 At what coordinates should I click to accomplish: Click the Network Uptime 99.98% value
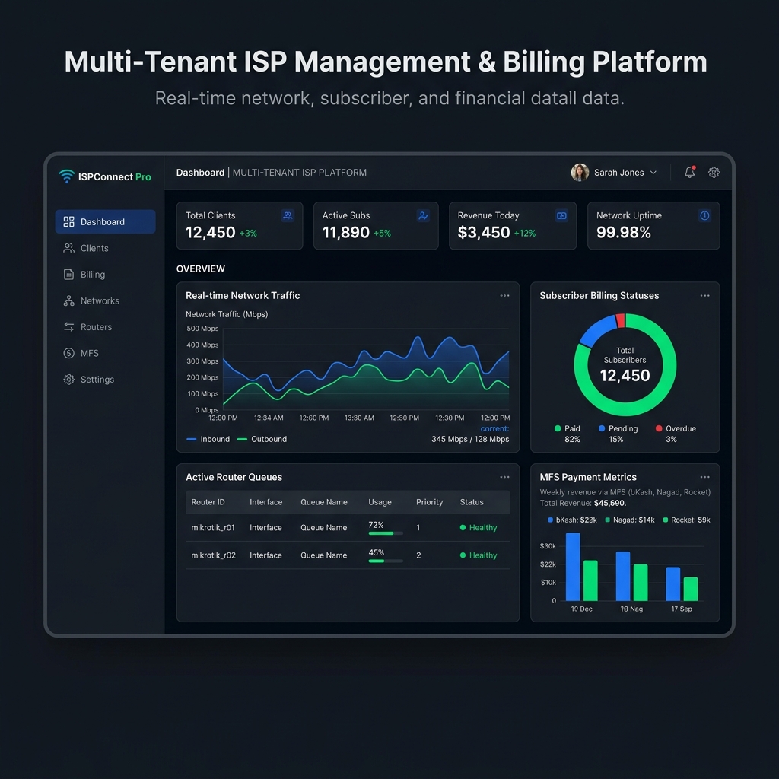[624, 232]
